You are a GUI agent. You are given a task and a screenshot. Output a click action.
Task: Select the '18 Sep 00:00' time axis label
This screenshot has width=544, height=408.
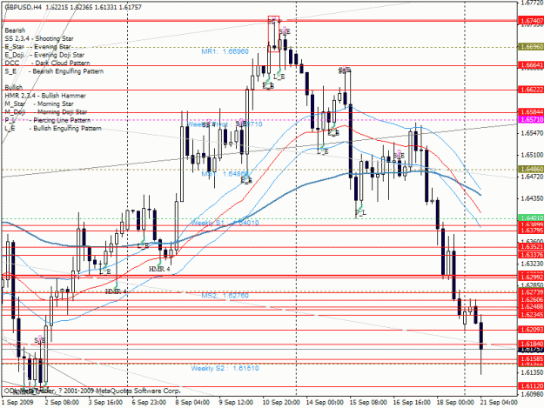click(455, 403)
